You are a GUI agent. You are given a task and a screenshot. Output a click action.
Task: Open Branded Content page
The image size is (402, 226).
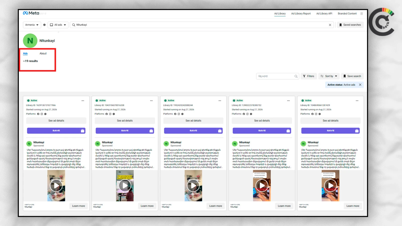pos(347,14)
